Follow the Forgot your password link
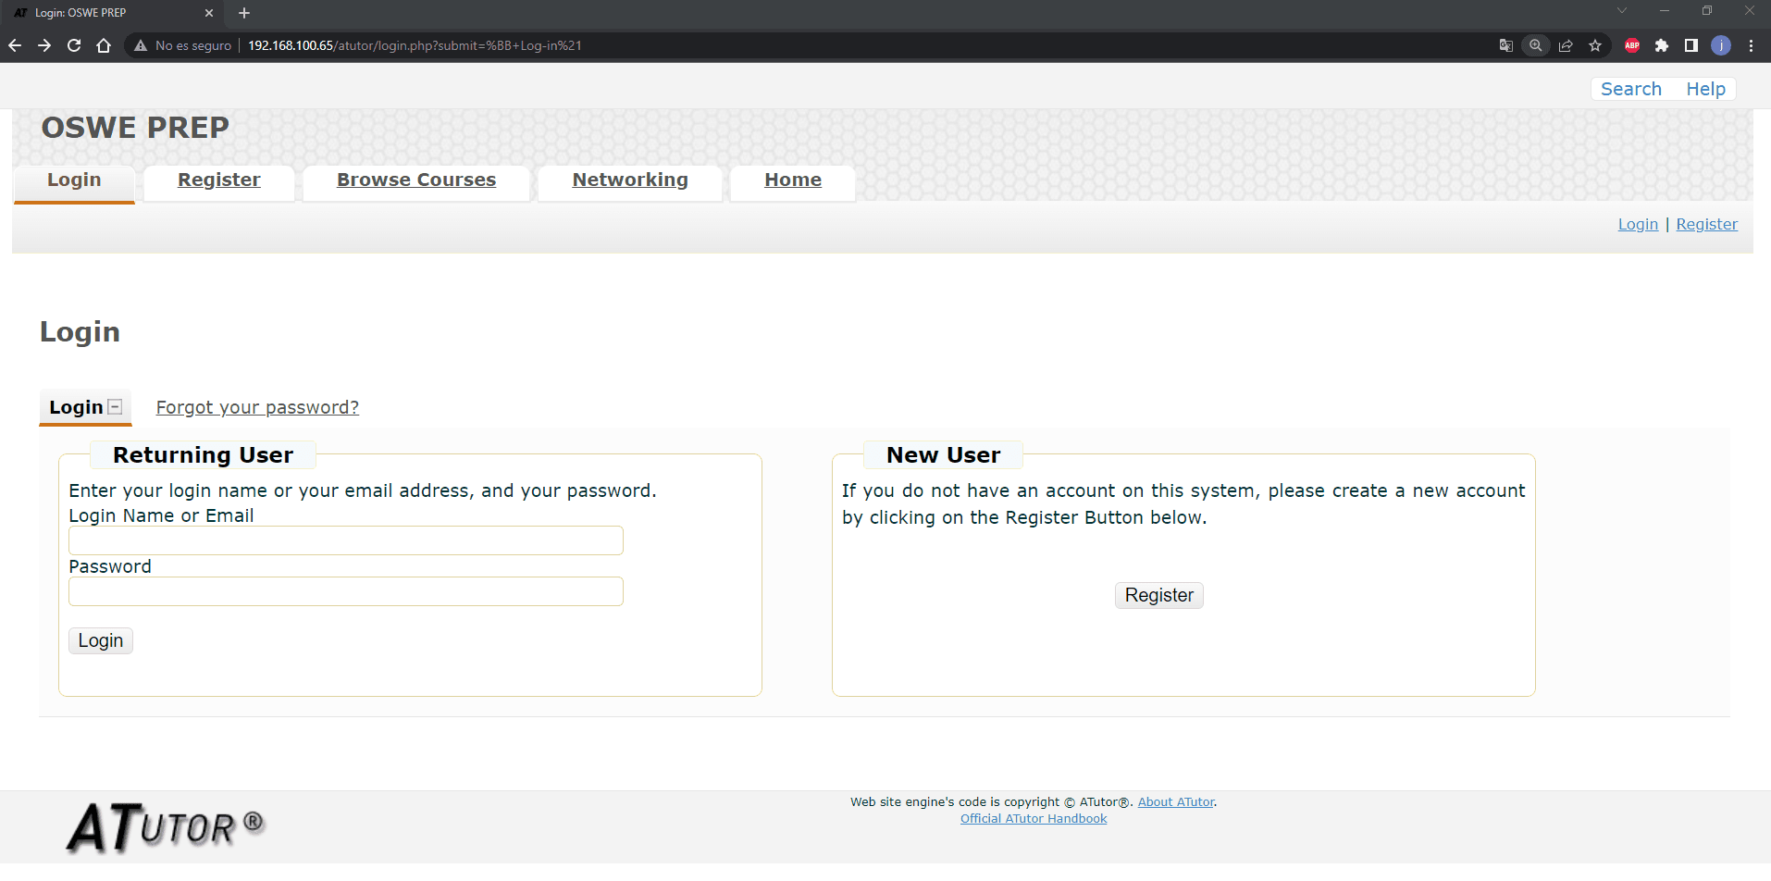Viewport: 1771px width, 881px height. pos(257,407)
